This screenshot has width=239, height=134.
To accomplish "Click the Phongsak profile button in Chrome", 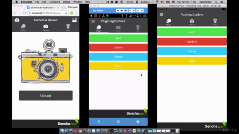I will click(x=73, y=7).
